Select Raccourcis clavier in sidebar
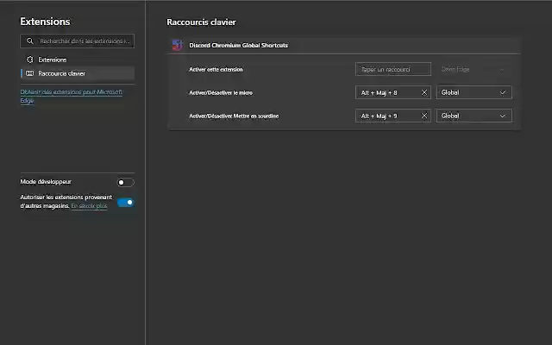The image size is (552, 345). coord(77,73)
